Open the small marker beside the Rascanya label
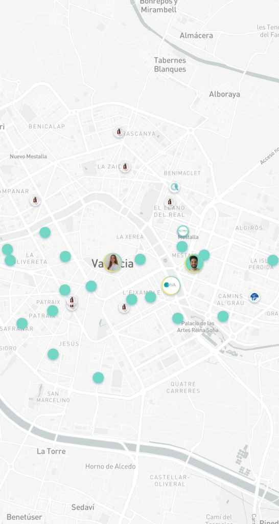Image resolution: width=279 pixels, height=524 pixels. (x=119, y=133)
